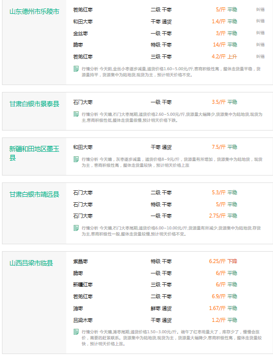The height and width of the screenshot is (356, 273).
Task: Open the 甘肃白银市景泰县 region link
Action: 34,104
